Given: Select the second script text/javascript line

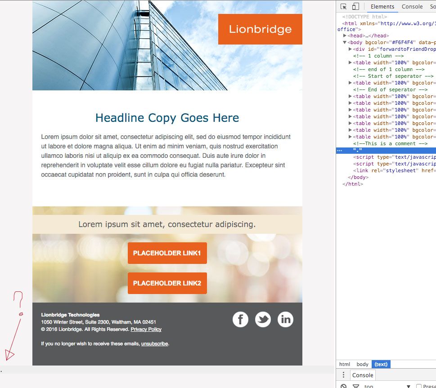Looking at the screenshot, I should point(394,164).
